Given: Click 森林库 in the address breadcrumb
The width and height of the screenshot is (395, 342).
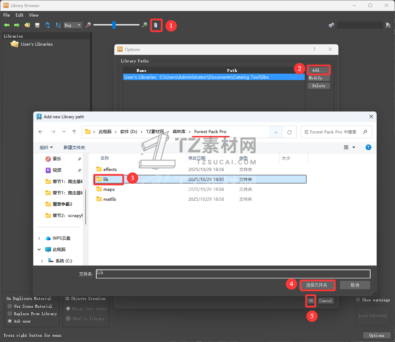Looking at the screenshot, I should coord(179,132).
